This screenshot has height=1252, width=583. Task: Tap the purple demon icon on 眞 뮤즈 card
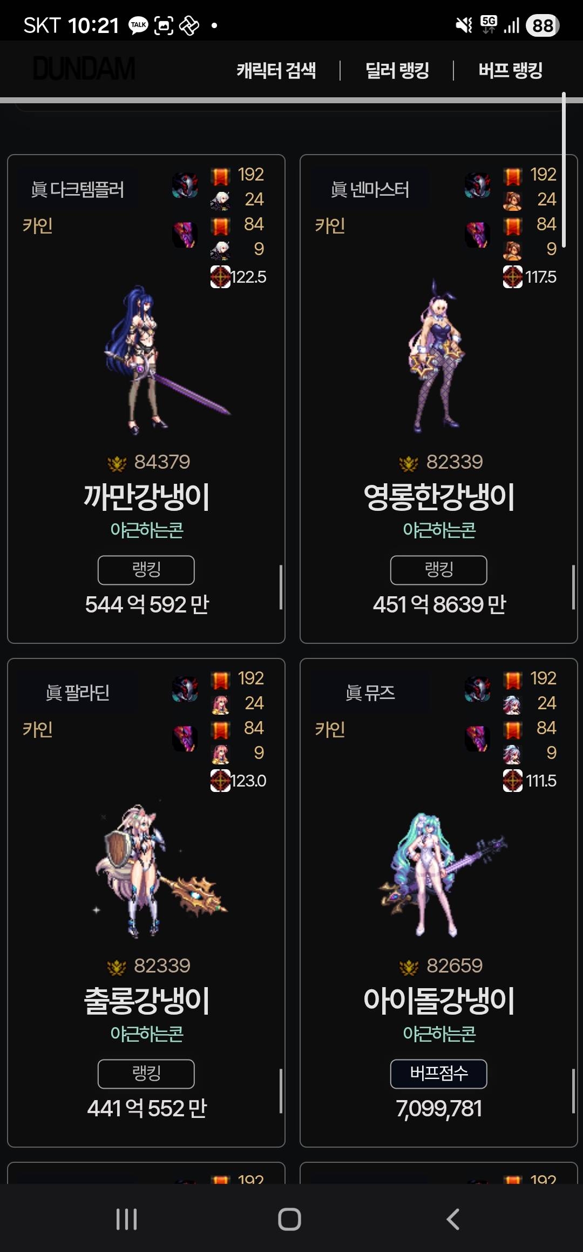click(478, 738)
